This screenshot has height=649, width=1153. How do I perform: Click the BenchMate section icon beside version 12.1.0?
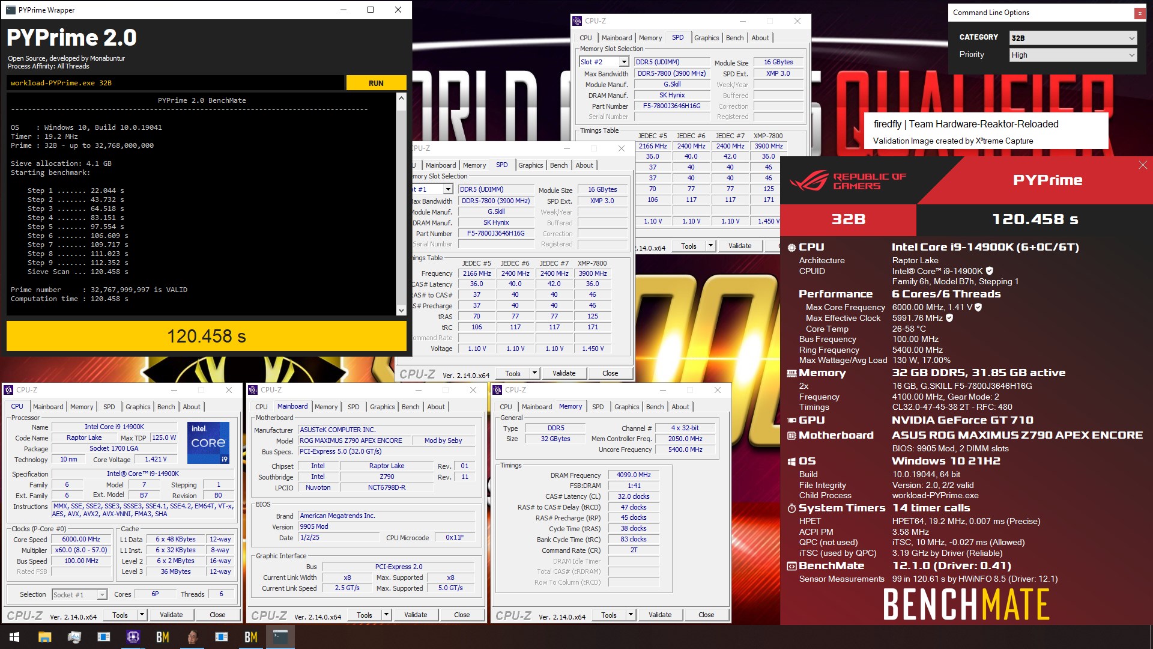click(791, 566)
